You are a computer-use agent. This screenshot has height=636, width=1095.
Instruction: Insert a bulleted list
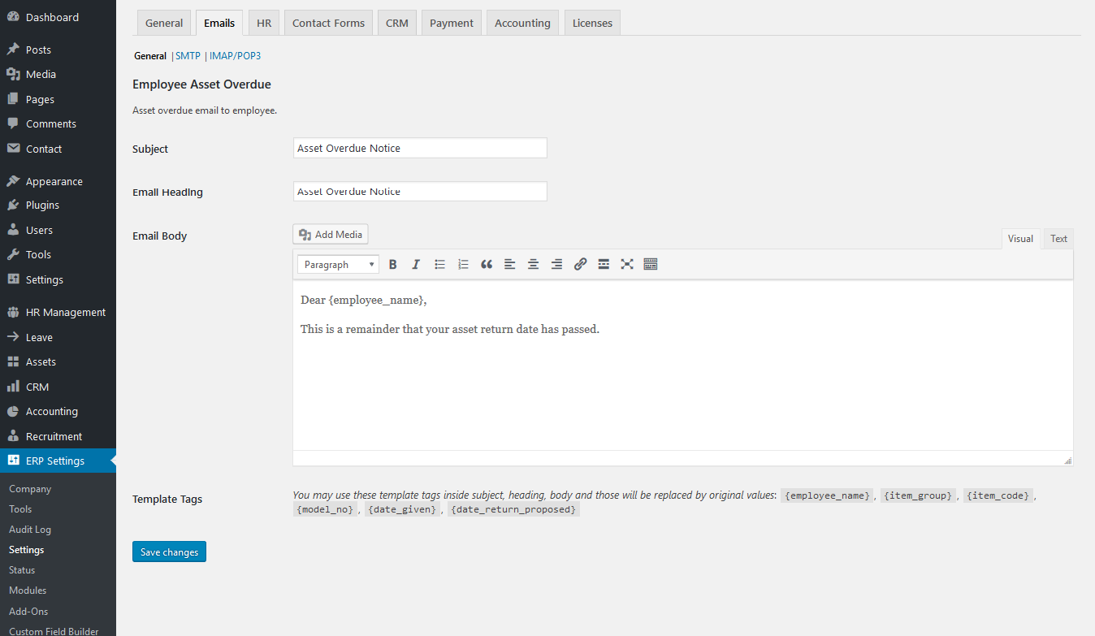point(439,264)
